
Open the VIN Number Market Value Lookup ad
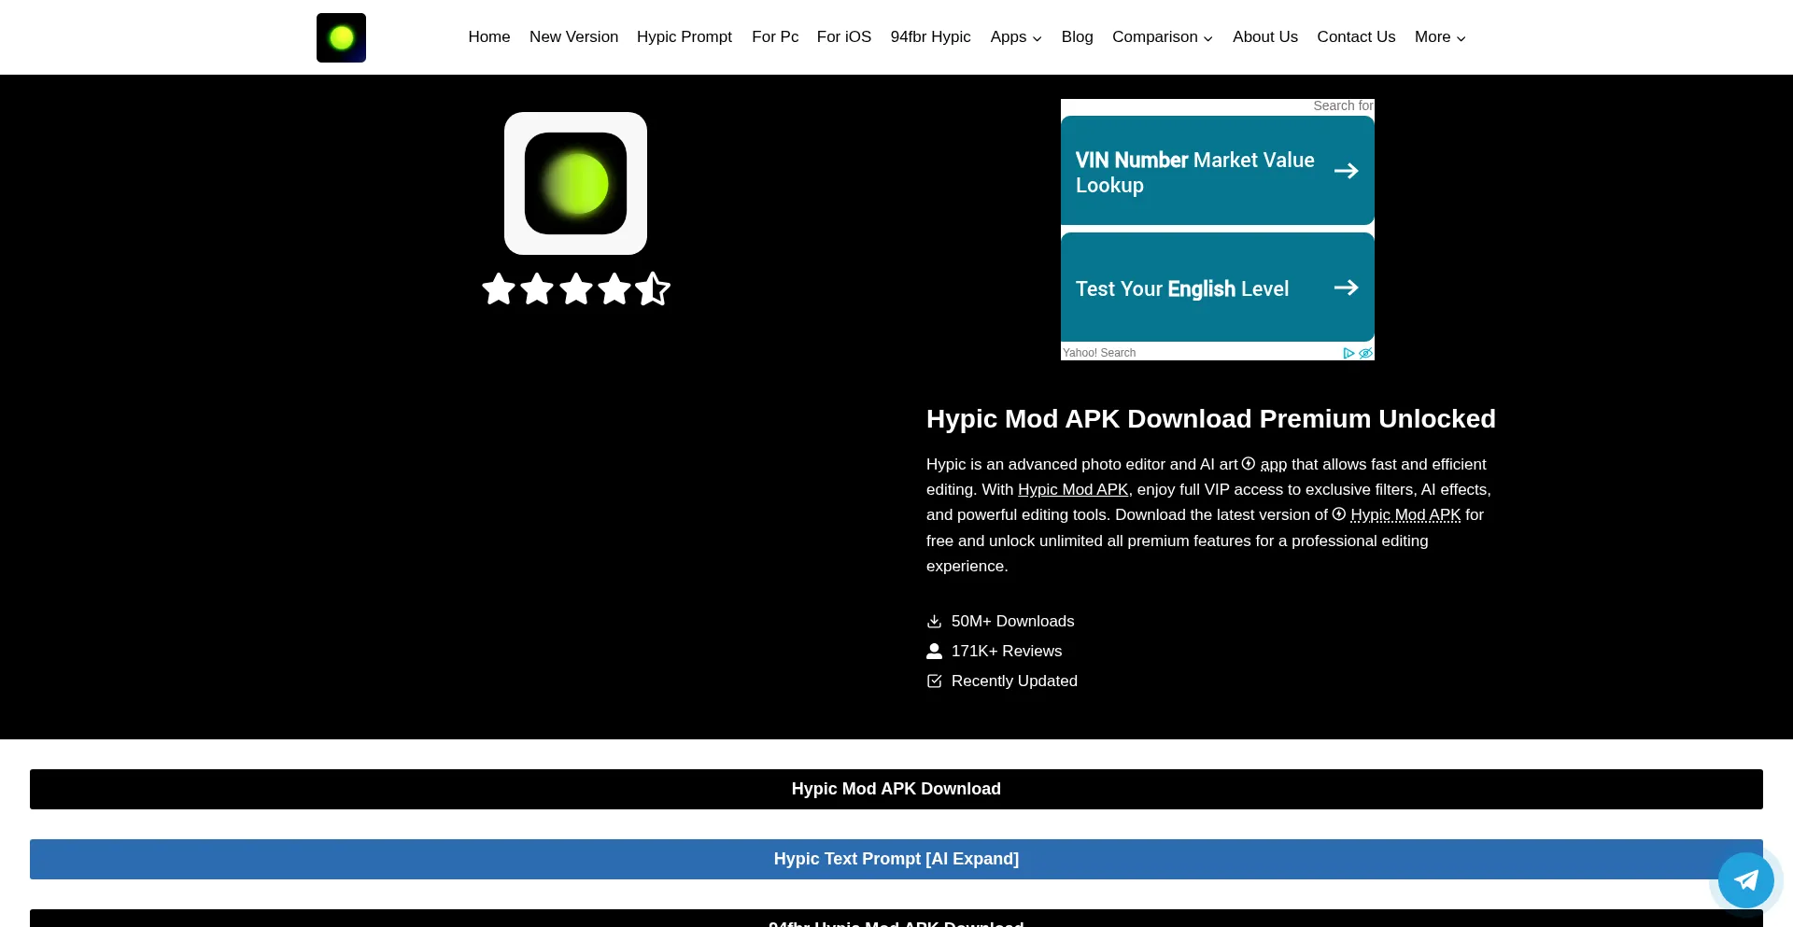tap(1218, 171)
